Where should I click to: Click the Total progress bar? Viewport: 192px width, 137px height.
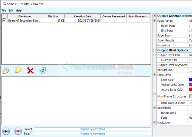click(93, 133)
